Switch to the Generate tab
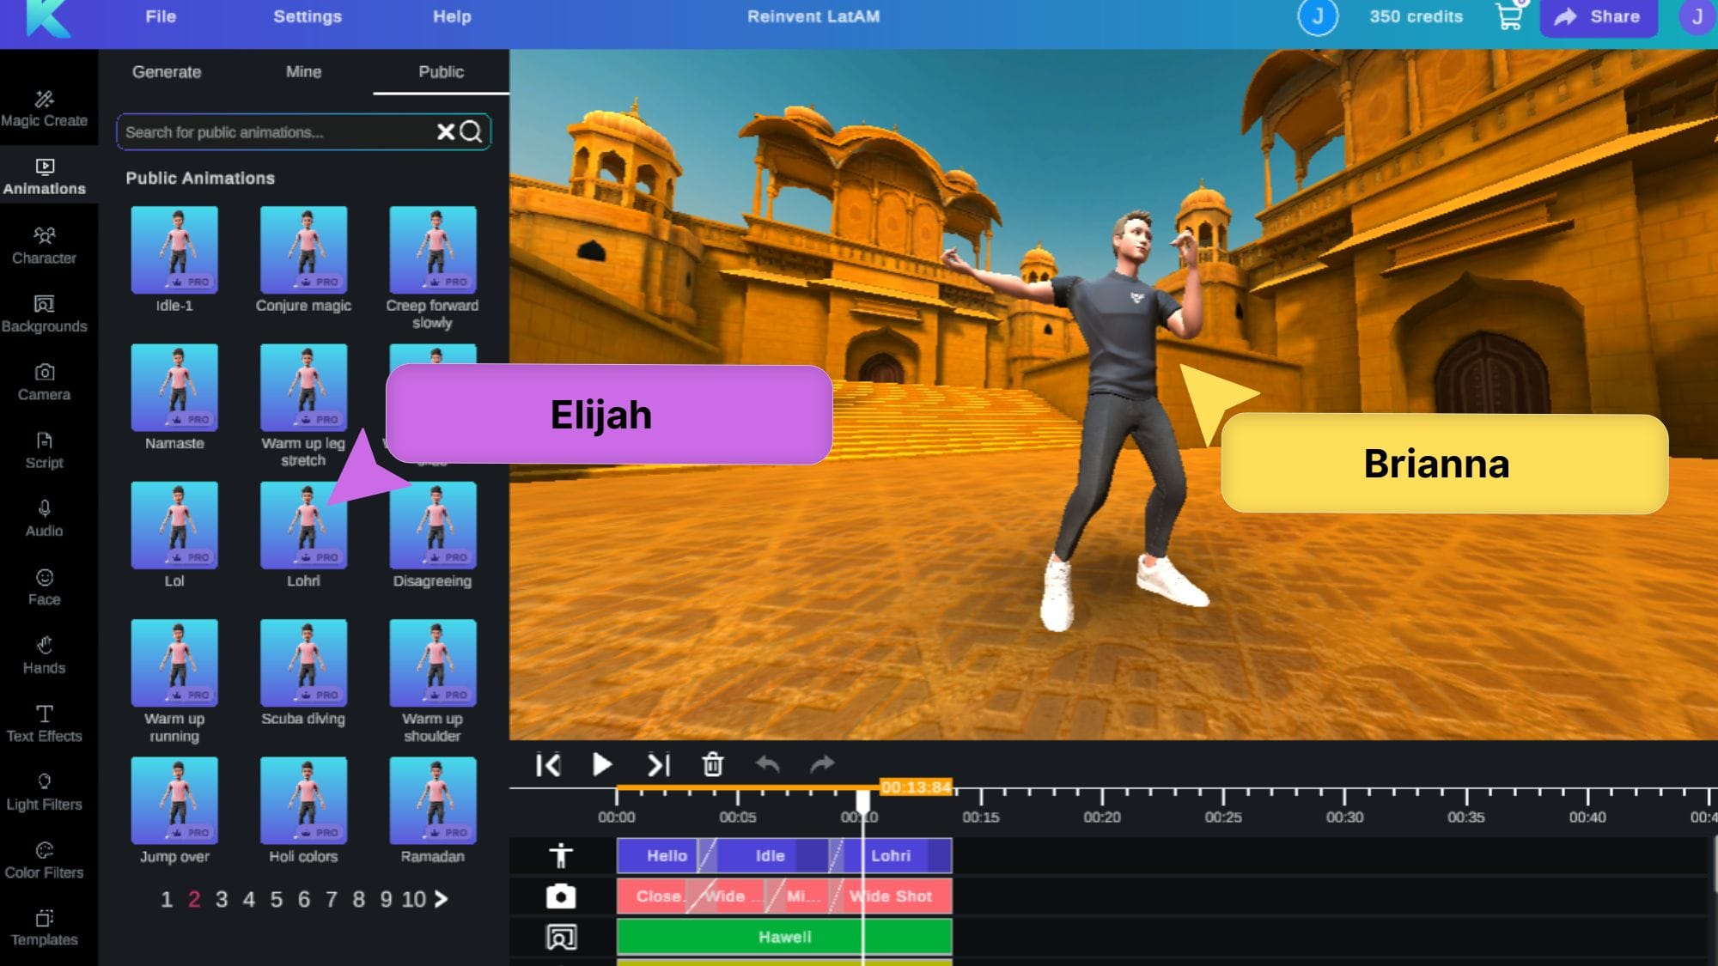This screenshot has width=1718, height=966. coord(165,70)
